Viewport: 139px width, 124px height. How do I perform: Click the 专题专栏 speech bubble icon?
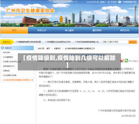tap(2, 48)
